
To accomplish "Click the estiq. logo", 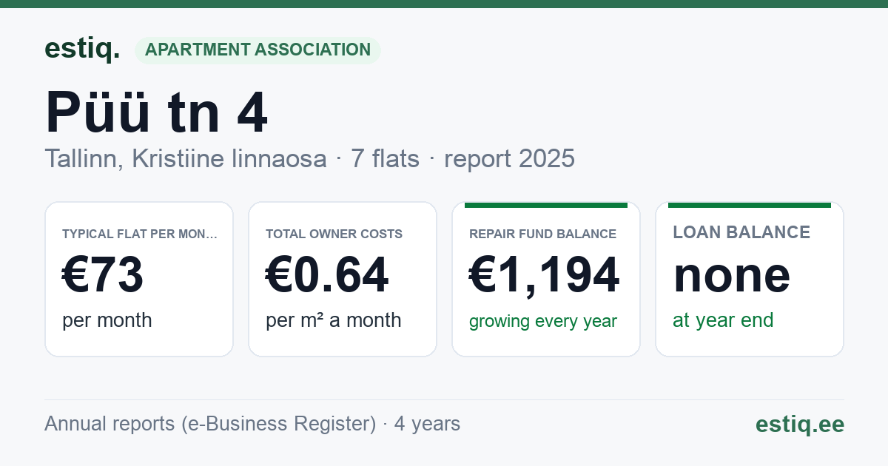I will (x=82, y=49).
